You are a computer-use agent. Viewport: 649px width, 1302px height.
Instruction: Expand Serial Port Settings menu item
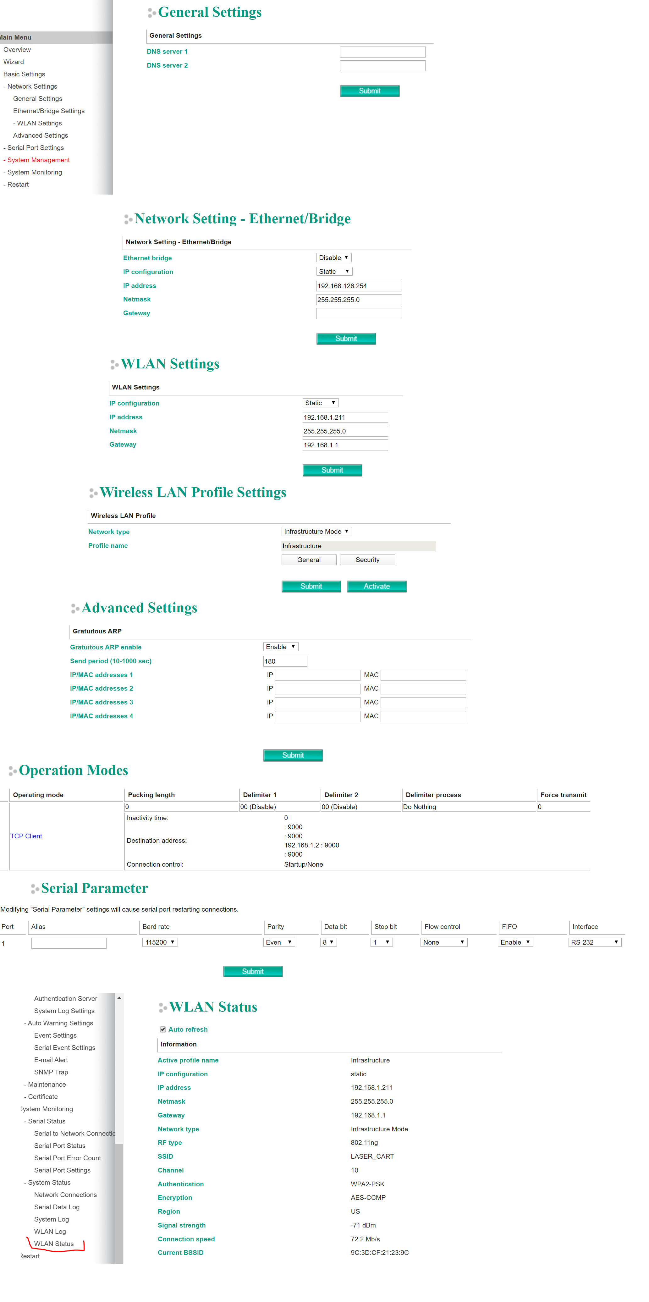click(x=36, y=148)
